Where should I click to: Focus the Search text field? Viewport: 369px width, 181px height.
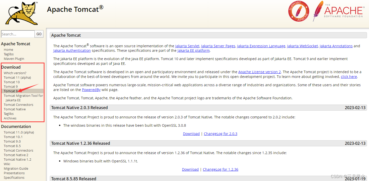(x=18, y=34)
